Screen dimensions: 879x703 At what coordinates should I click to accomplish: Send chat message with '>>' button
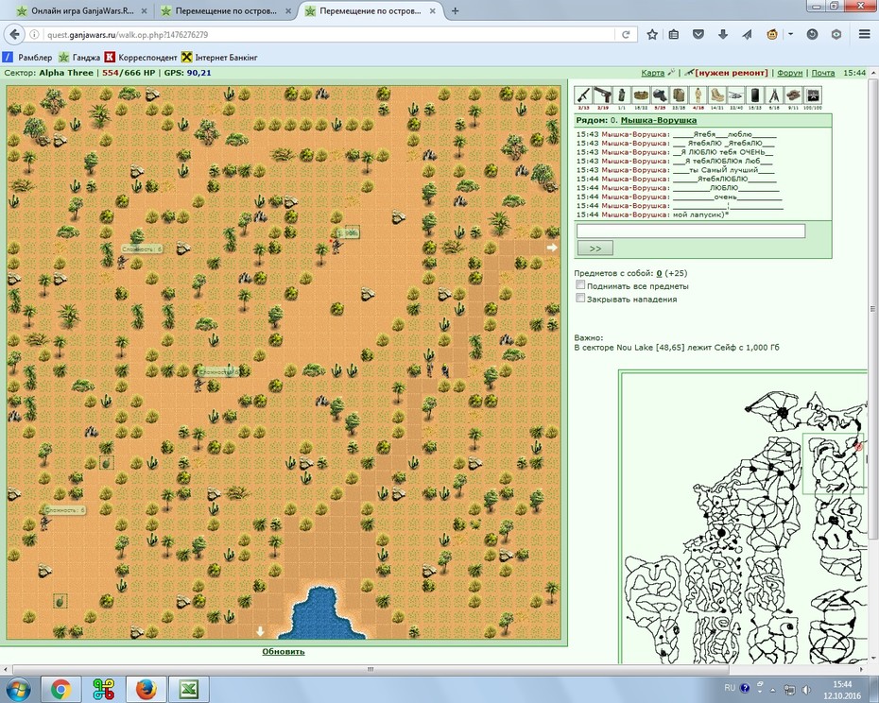595,248
